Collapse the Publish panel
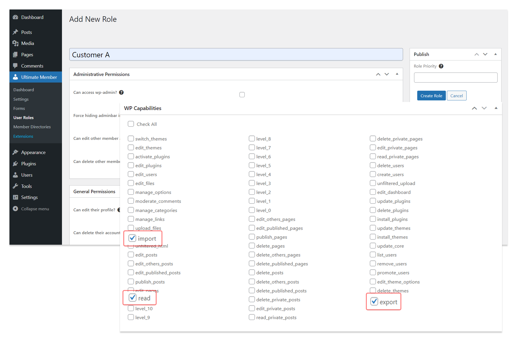Screen dimensions: 517x348 [495, 54]
